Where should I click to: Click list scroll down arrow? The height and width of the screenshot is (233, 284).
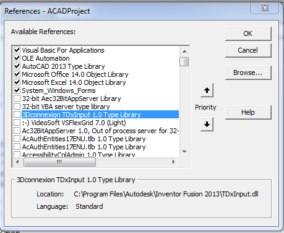(184, 152)
